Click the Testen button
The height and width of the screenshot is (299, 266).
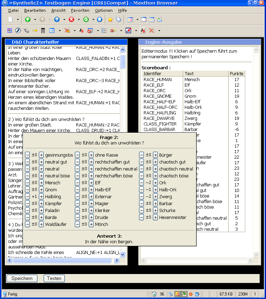pyautogui.click(x=54, y=279)
